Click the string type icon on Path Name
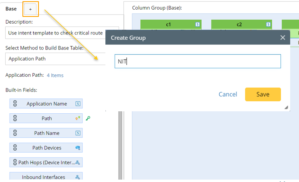Screen dimensions: 299x182 pos(78,133)
